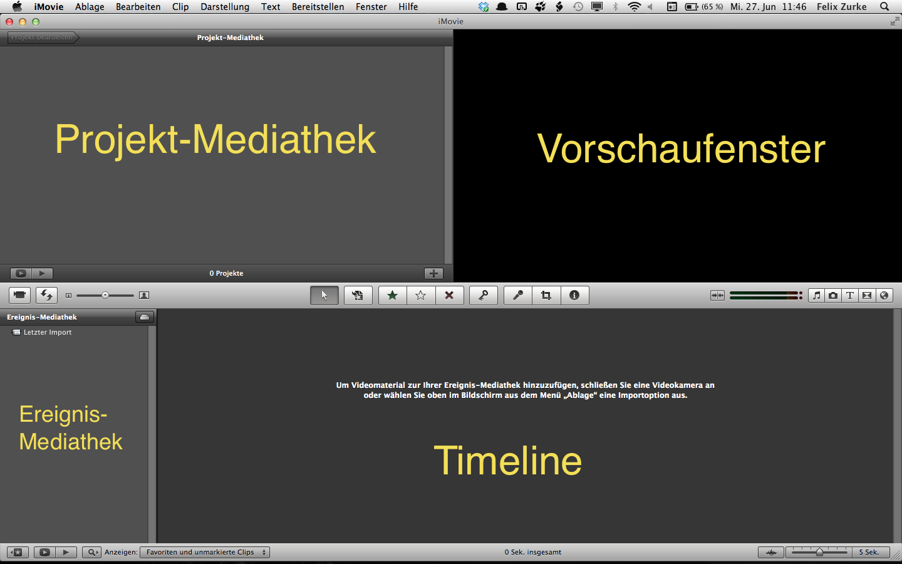Click the 5 Sek. duration label
902x564 pixels.
point(869,552)
